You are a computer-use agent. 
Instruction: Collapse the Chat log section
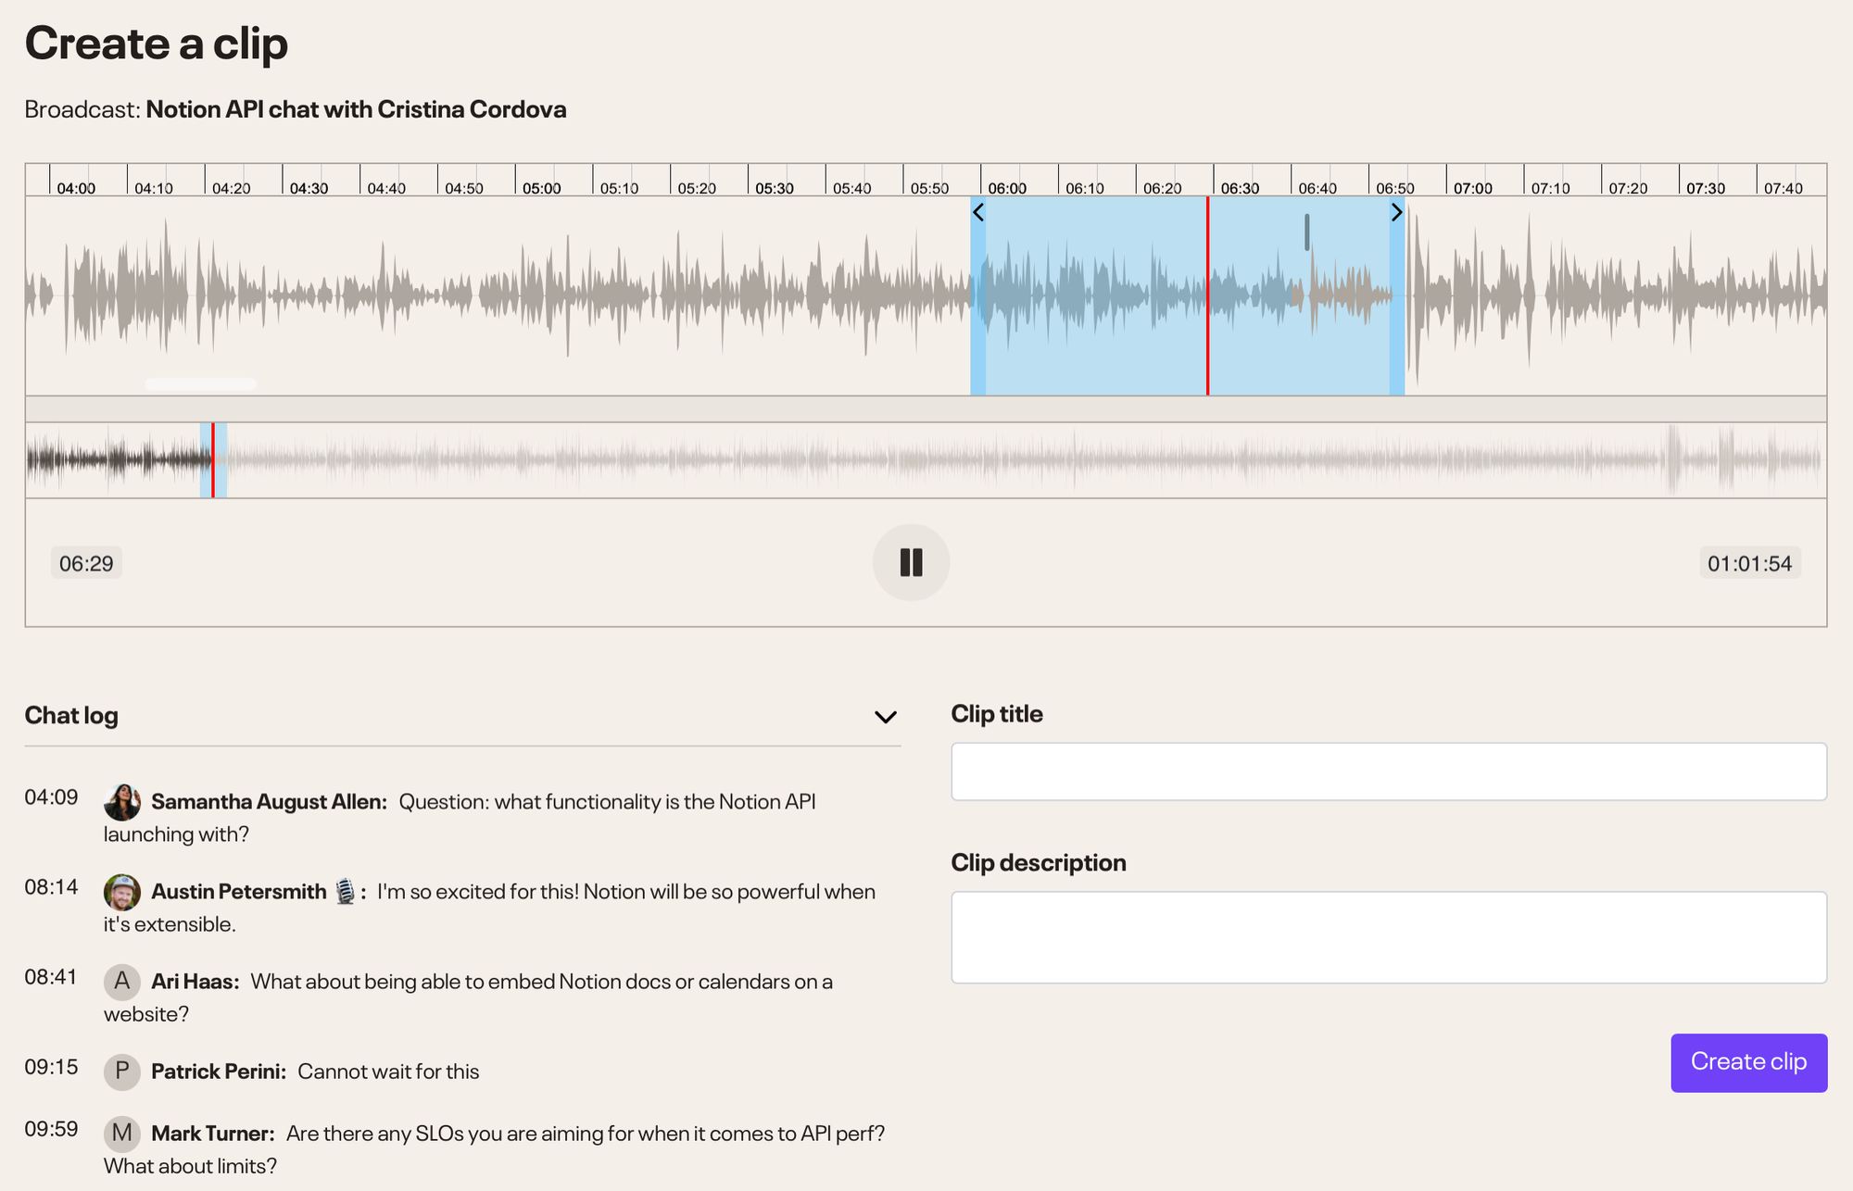(886, 717)
